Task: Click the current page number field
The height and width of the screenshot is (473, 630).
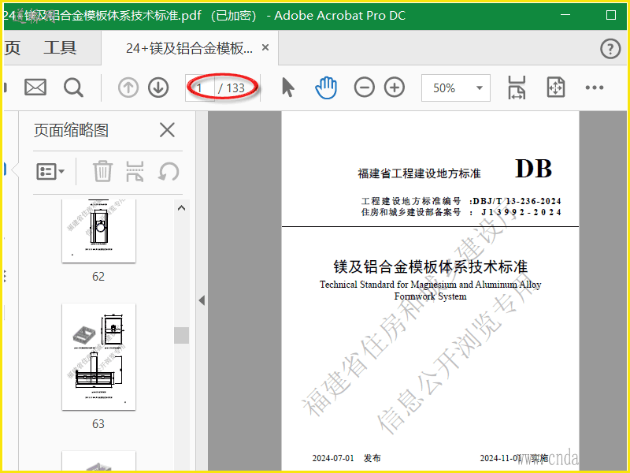Action: [200, 88]
